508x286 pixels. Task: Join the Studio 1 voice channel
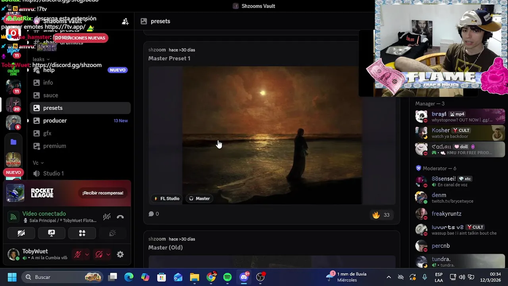coord(53,174)
